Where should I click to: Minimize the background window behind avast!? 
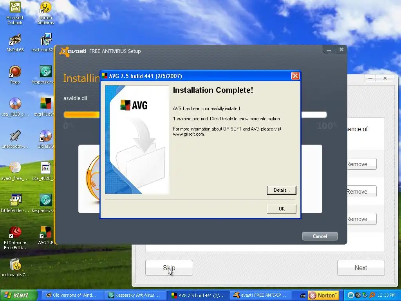click(x=370, y=78)
